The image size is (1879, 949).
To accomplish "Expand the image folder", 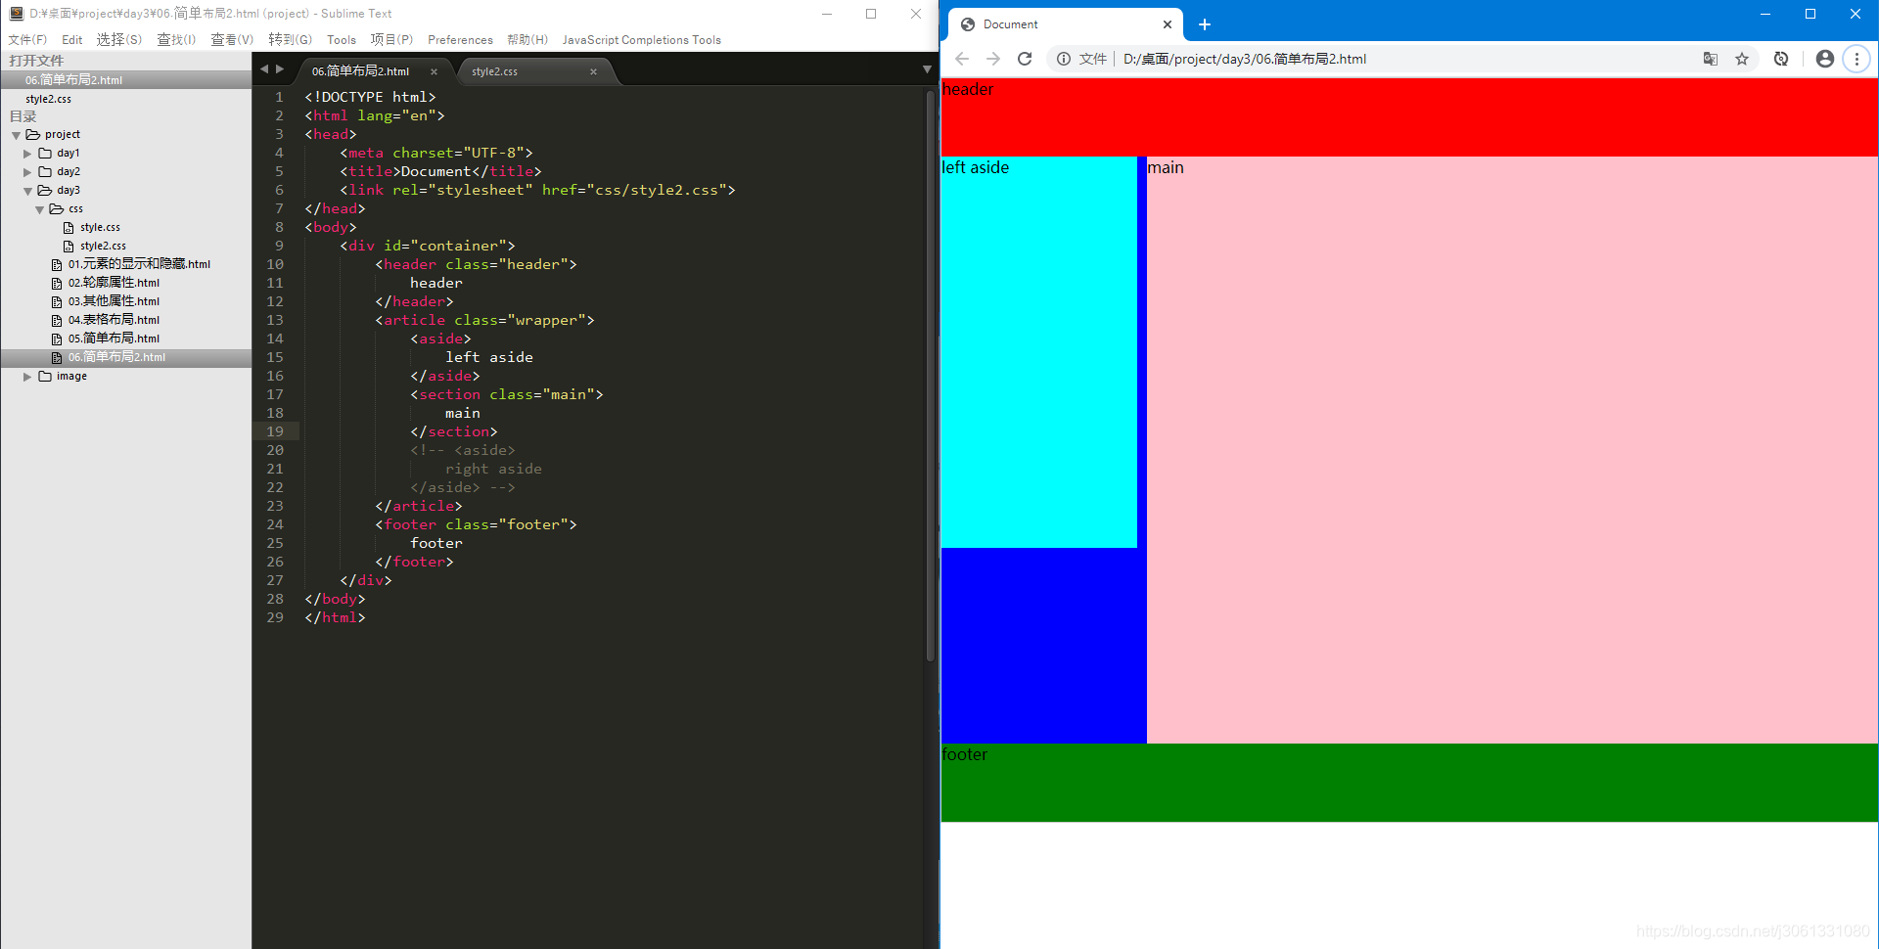I will (x=27, y=377).
